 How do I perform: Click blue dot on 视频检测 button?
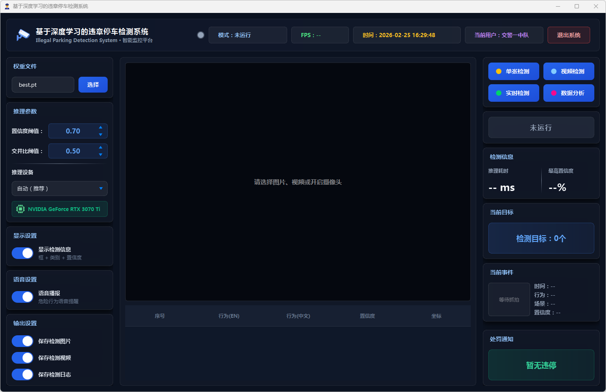click(x=554, y=71)
